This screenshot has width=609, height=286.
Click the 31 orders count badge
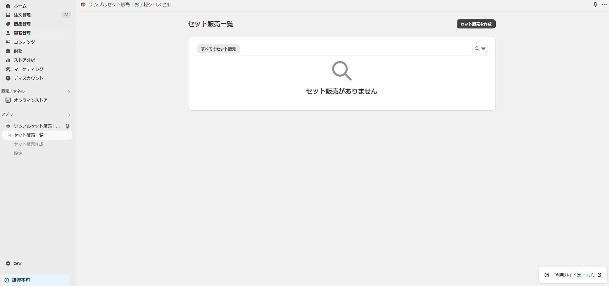(66, 15)
